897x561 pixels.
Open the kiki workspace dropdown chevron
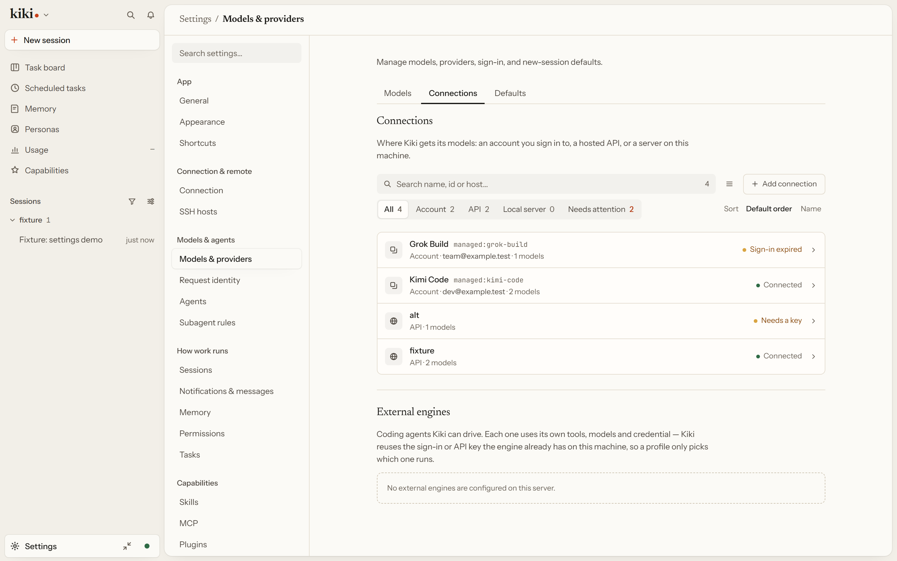[46, 15]
